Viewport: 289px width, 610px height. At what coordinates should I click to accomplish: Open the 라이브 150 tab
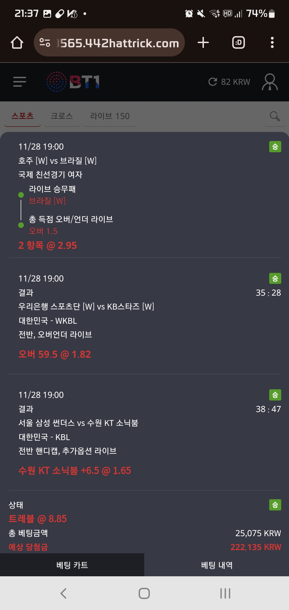point(110,116)
